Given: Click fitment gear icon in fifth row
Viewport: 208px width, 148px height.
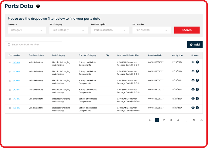Looking at the screenshot, I should tap(193, 99).
